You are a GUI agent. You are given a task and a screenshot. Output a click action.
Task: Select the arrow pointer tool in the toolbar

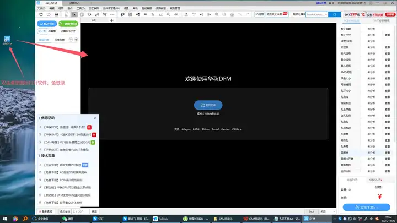[74, 14]
